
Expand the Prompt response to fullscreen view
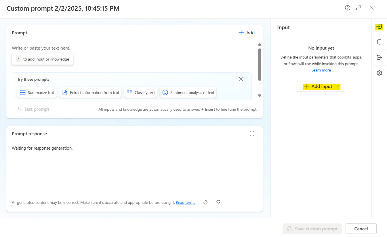click(252, 133)
